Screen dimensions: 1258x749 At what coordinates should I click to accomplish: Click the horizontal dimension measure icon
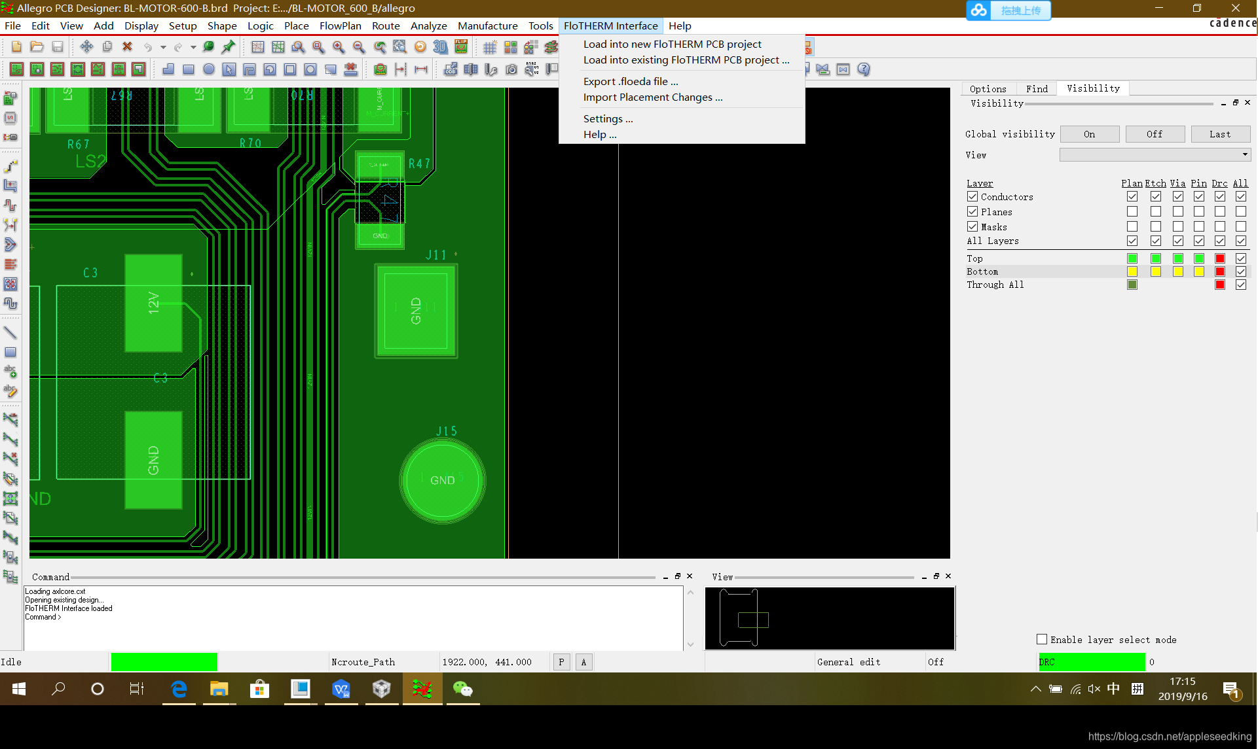(421, 69)
